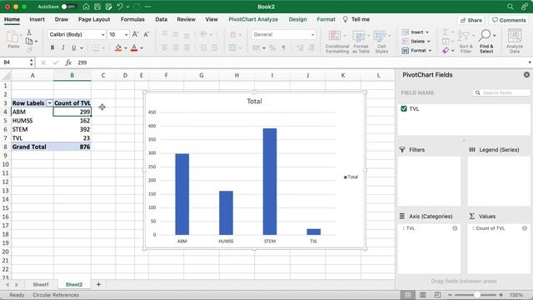533x300 pixels.
Task: Uncheck the TVL field checkbox
Action: click(404, 108)
